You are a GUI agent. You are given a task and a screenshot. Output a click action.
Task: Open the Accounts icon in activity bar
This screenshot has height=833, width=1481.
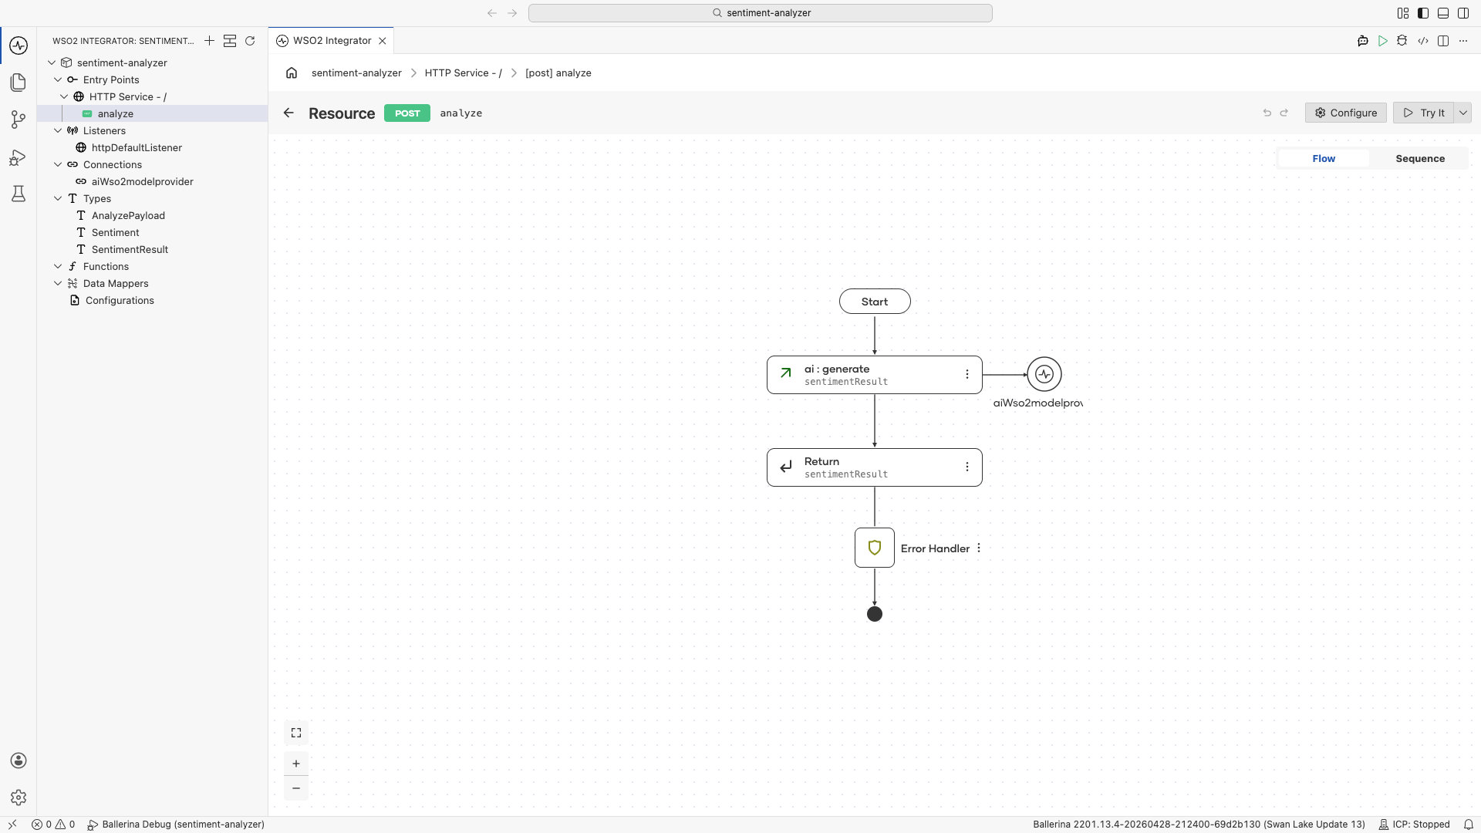click(x=19, y=760)
